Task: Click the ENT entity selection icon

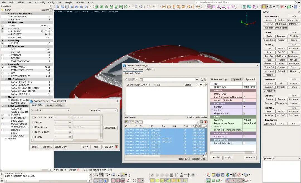Action: coord(101,175)
